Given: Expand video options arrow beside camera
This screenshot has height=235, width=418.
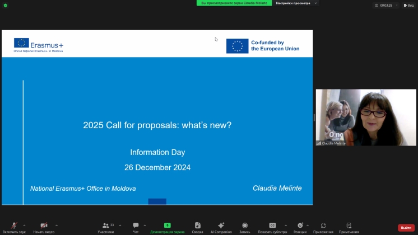Looking at the screenshot, I should pos(56,225).
